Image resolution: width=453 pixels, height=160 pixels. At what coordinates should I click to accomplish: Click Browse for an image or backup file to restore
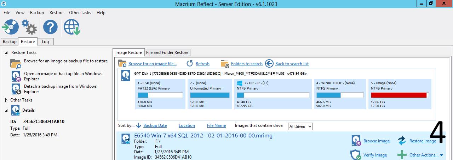(x=66, y=61)
